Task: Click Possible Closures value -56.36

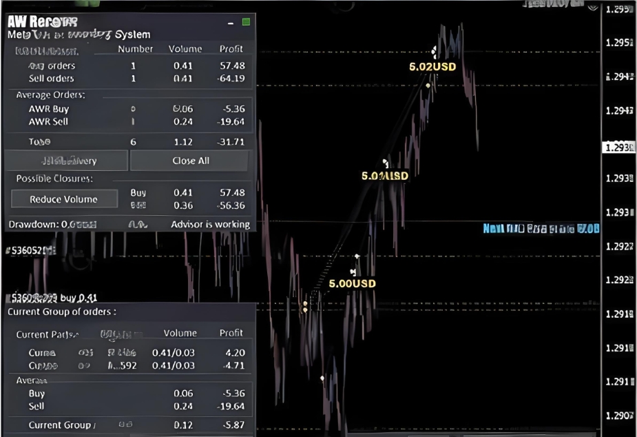Action: (x=231, y=205)
